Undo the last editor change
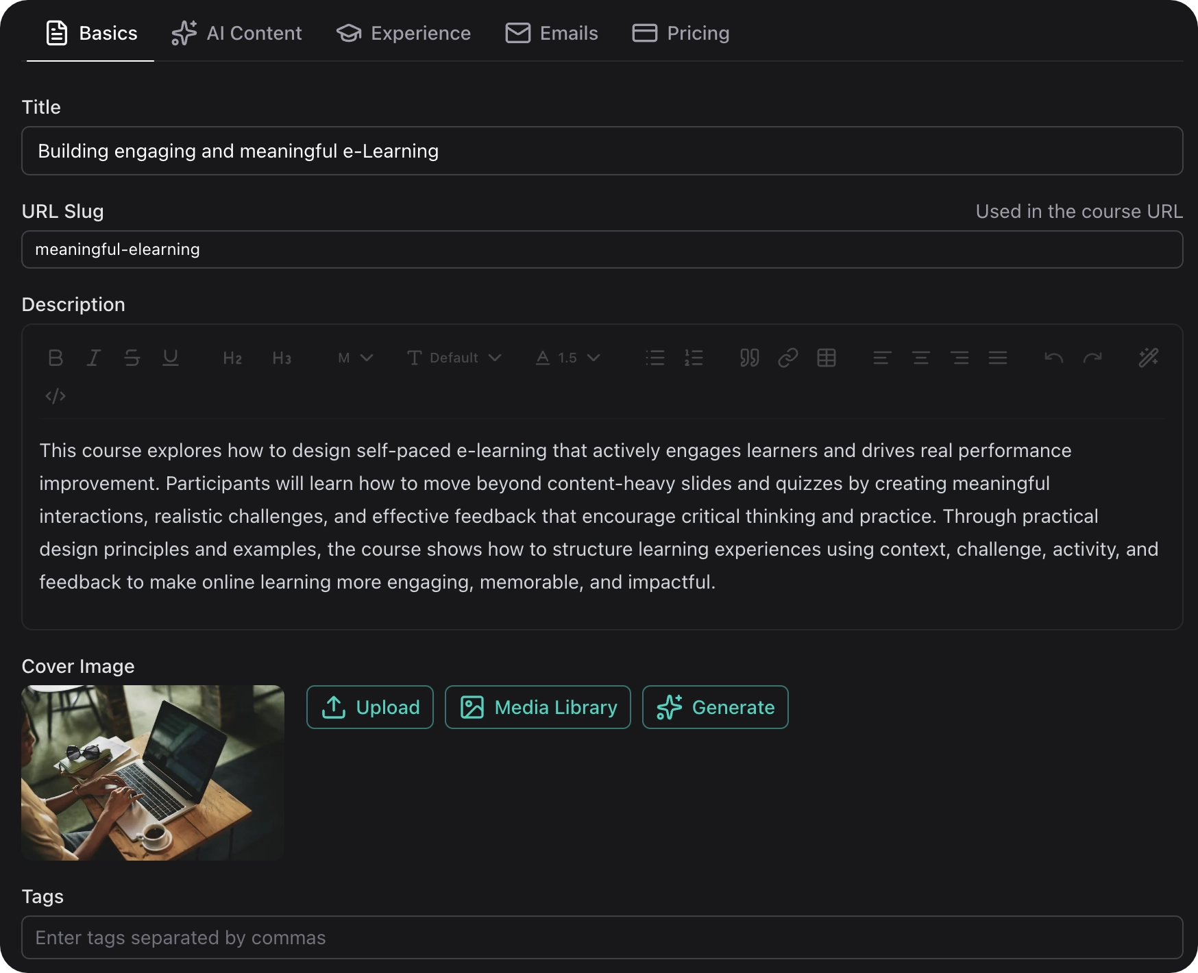 (1053, 357)
